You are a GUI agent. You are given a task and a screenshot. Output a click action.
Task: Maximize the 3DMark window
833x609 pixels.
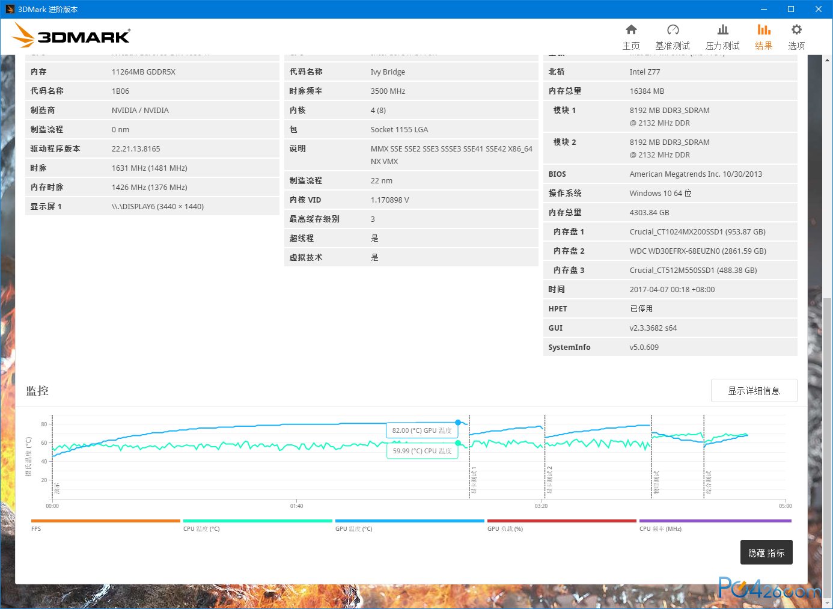click(791, 9)
